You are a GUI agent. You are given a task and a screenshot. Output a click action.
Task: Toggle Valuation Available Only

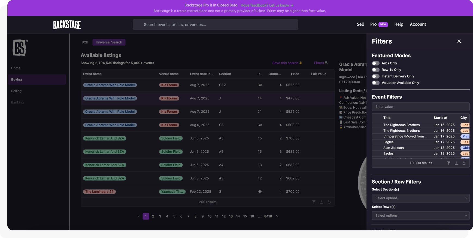tap(376, 83)
